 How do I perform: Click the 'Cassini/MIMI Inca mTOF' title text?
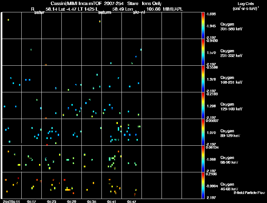[76, 4]
